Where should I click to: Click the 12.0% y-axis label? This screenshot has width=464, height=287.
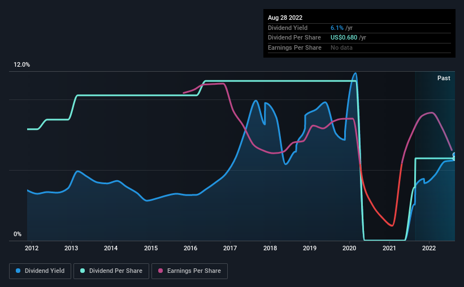(21, 65)
